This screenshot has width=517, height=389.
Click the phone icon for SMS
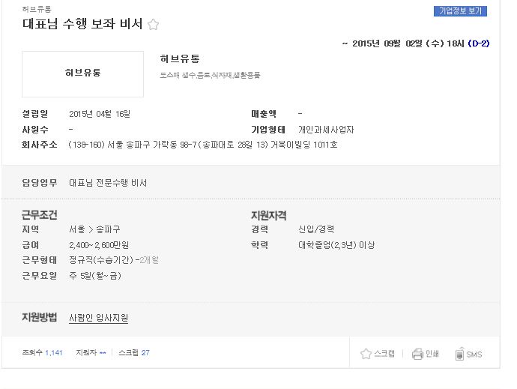click(459, 354)
